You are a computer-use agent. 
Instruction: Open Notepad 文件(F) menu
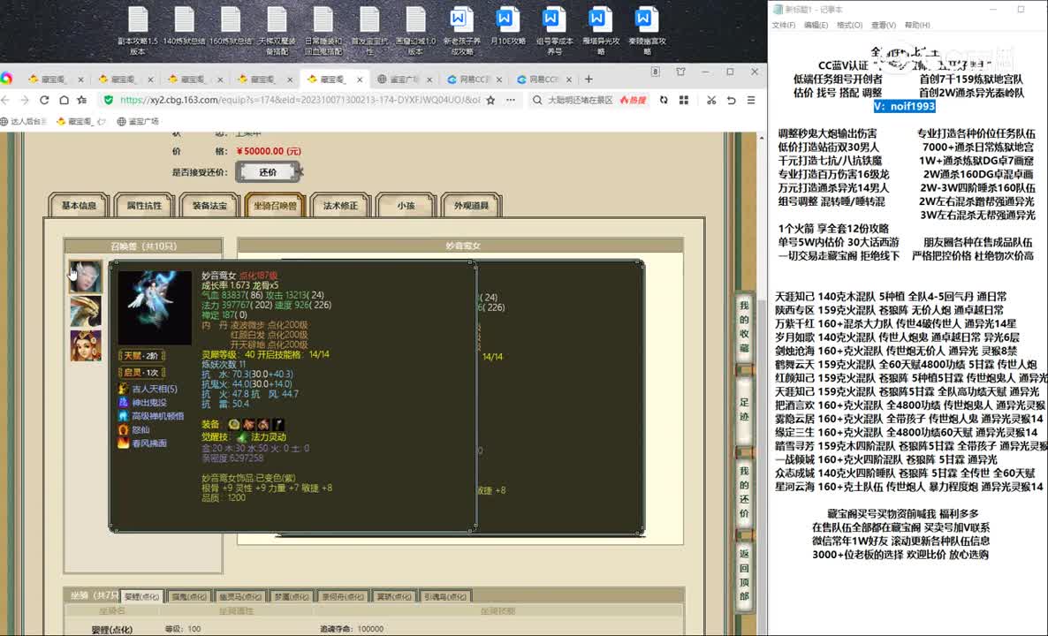tap(783, 25)
